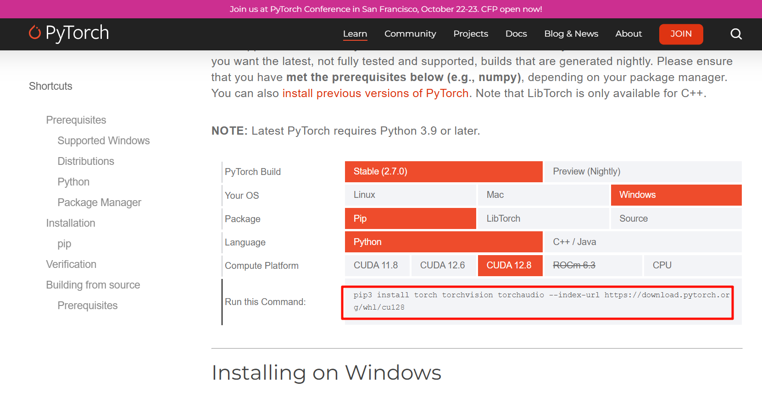Open the Blog & News menu
Screen dimensions: 762x398
pyautogui.click(x=571, y=34)
